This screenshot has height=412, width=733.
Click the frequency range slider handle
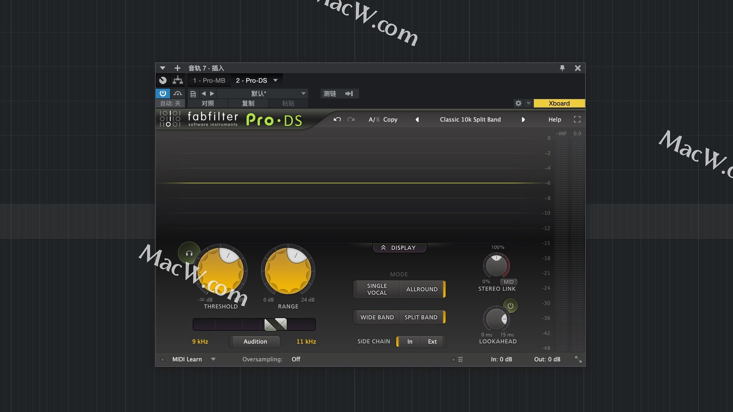(275, 324)
